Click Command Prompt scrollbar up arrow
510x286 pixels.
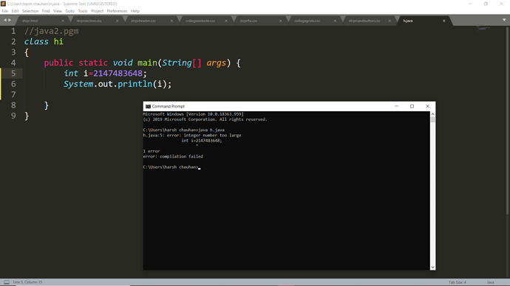click(x=432, y=114)
